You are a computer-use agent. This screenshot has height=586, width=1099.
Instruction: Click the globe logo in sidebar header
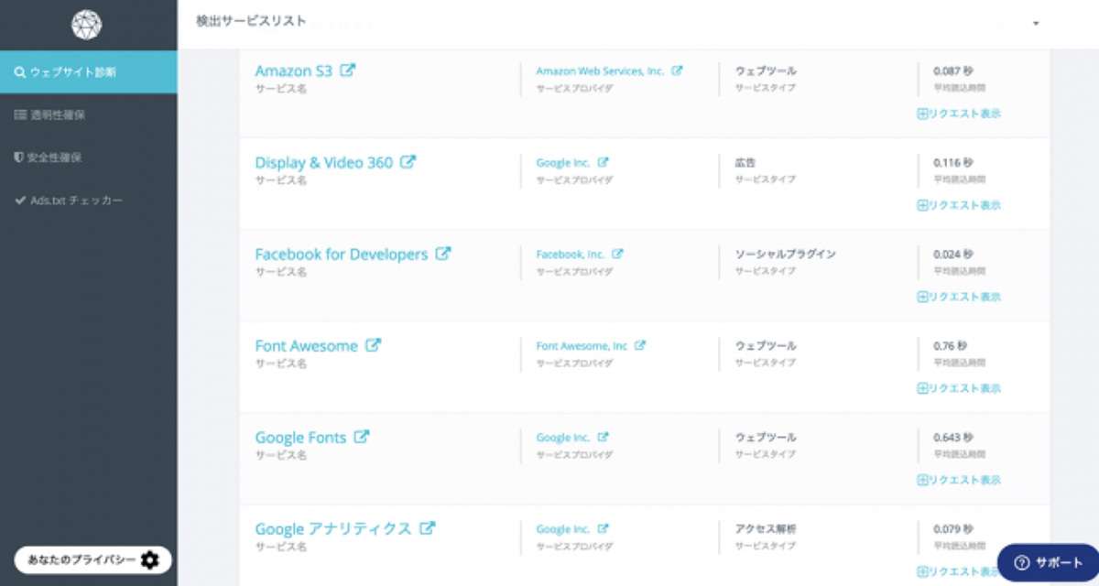click(88, 26)
